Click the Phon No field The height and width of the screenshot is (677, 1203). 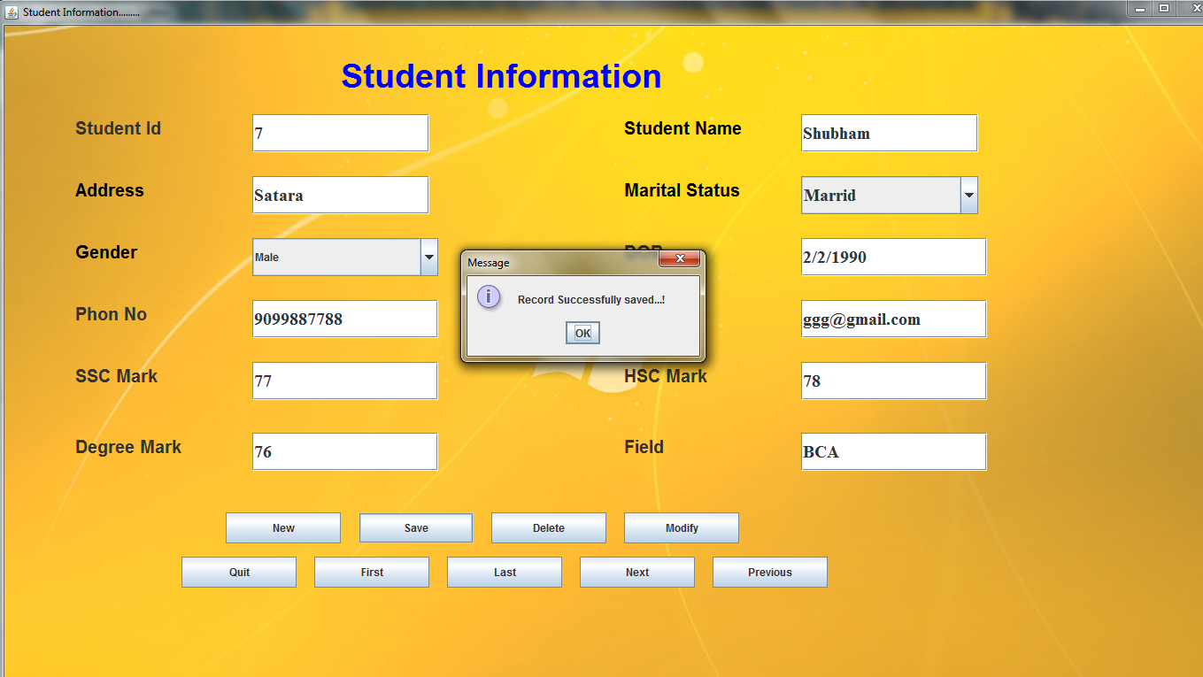click(345, 319)
